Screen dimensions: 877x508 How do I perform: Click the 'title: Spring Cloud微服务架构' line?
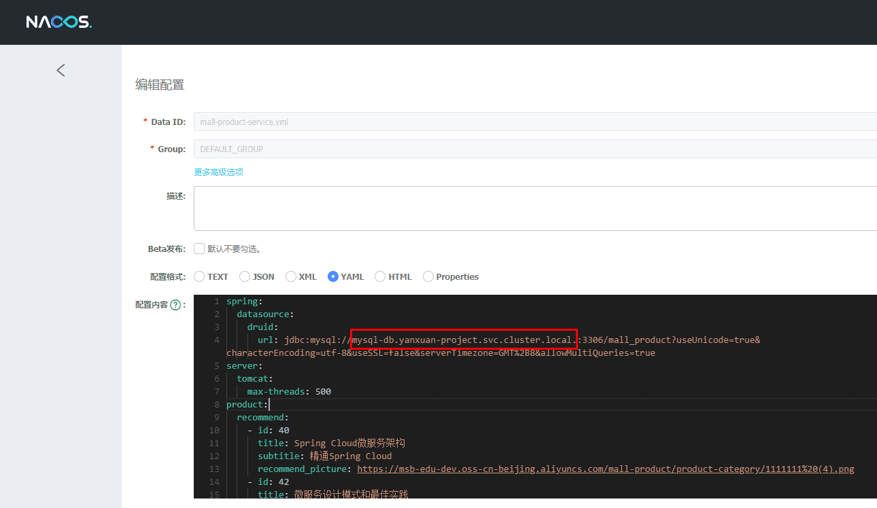click(331, 443)
